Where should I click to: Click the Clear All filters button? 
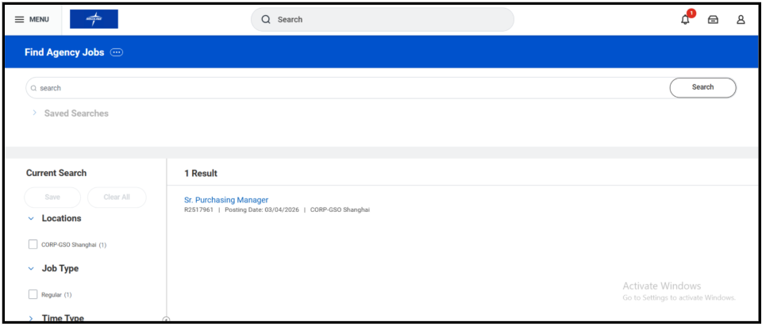[117, 197]
